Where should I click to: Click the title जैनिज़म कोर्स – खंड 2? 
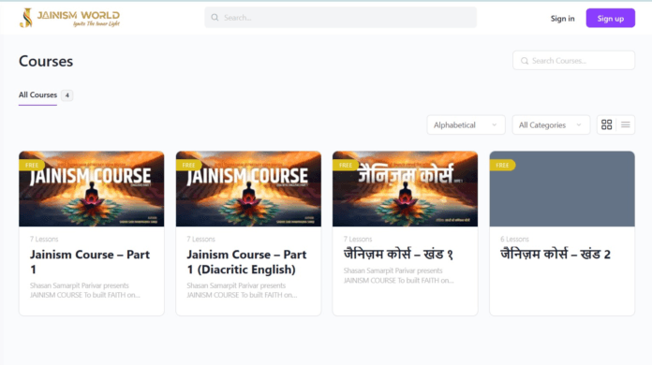click(x=556, y=254)
